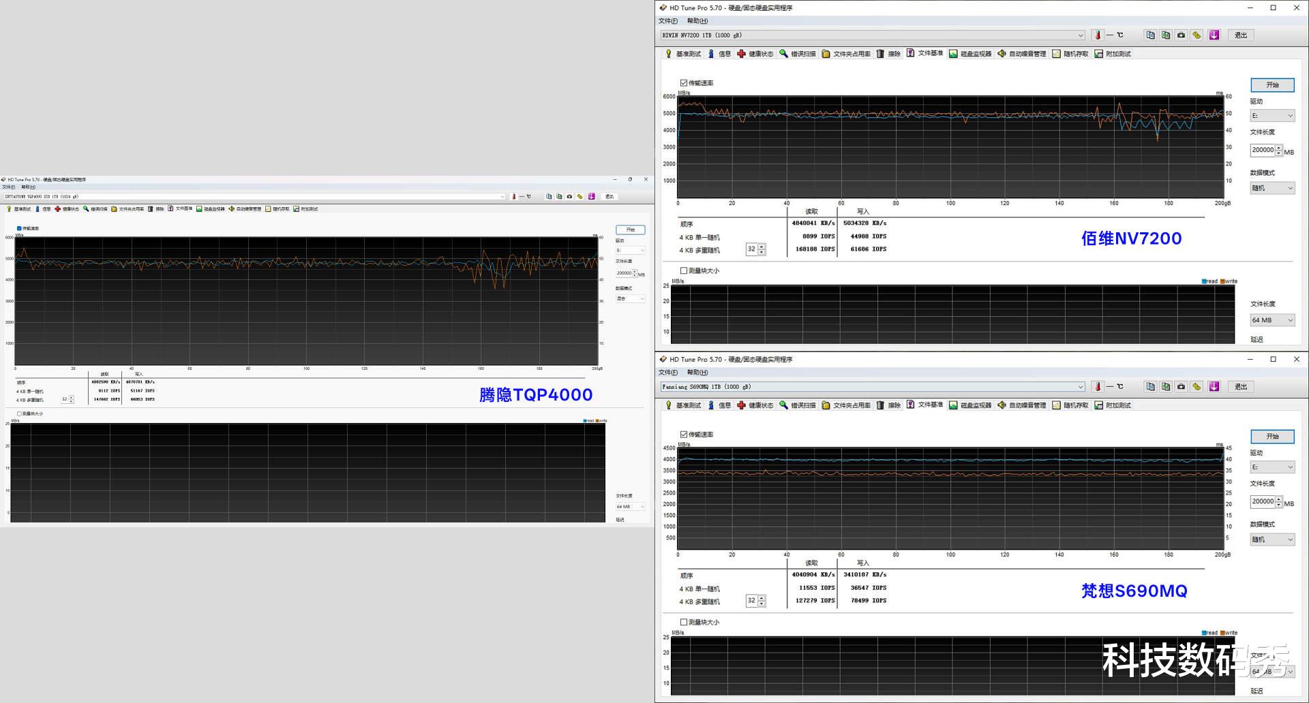The height and width of the screenshot is (703, 1309).
Task: Click the 开始 button in the NV7200 window
Action: [x=1272, y=85]
